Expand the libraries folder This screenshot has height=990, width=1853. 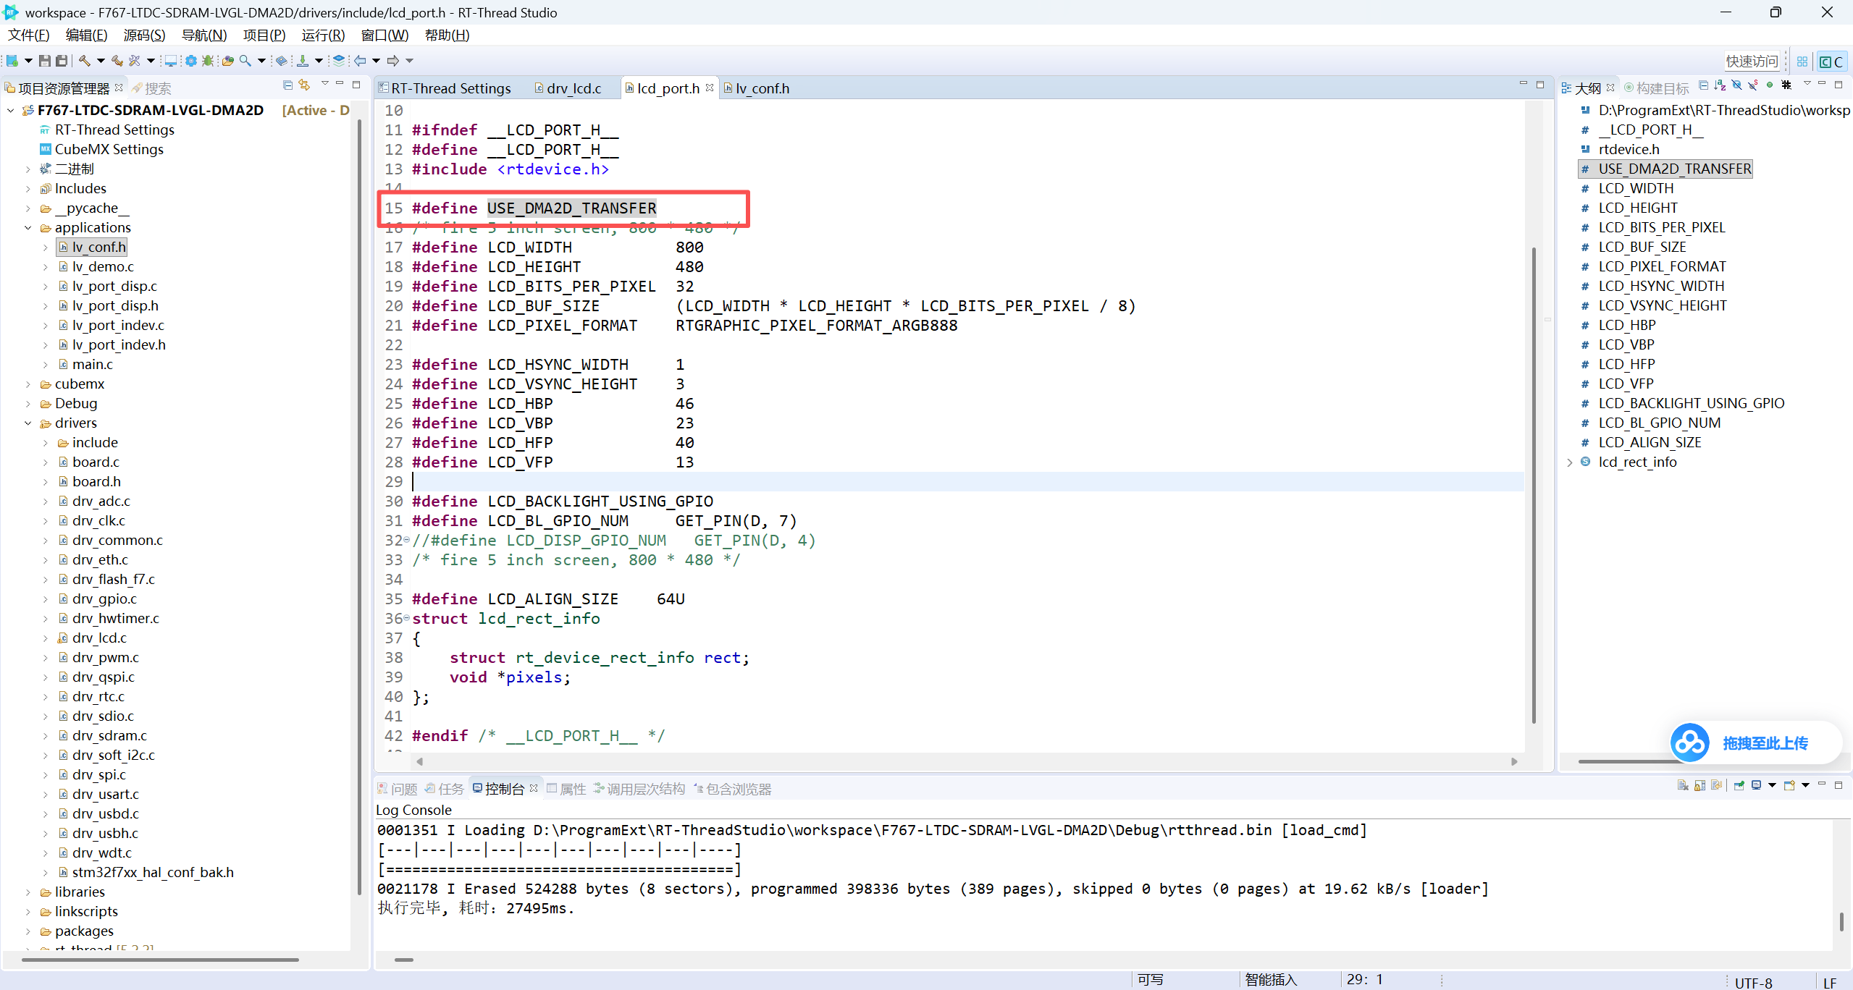point(28,892)
